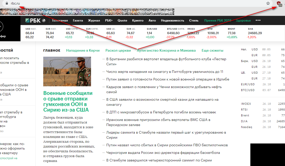This screenshot has width=285, height=166.
Task: Open news about сбитых беспилотников в Сирии
Action: (x=167, y=145)
